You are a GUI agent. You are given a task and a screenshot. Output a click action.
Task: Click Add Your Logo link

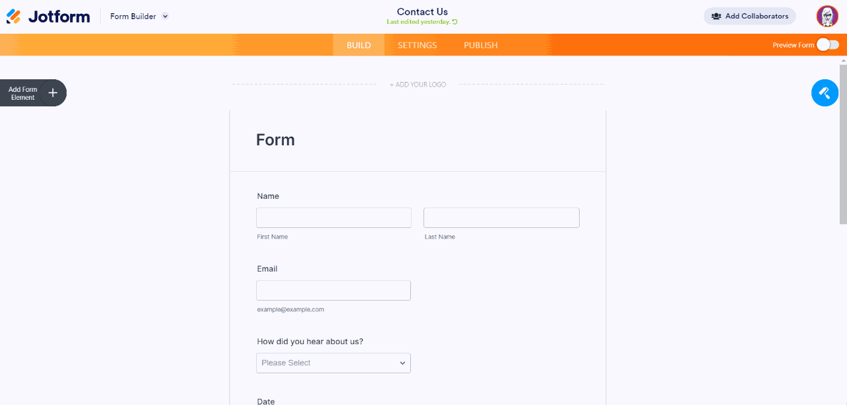click(x=418, y=85)
